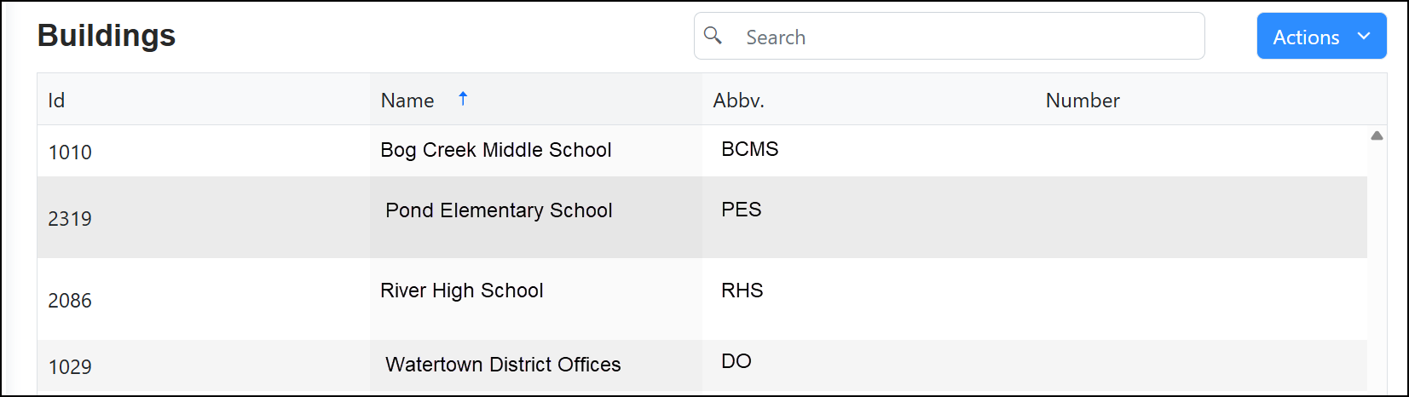Click the search magnifier icon
The width and height of the screenshot is (1409, 397).
[713, 36]
